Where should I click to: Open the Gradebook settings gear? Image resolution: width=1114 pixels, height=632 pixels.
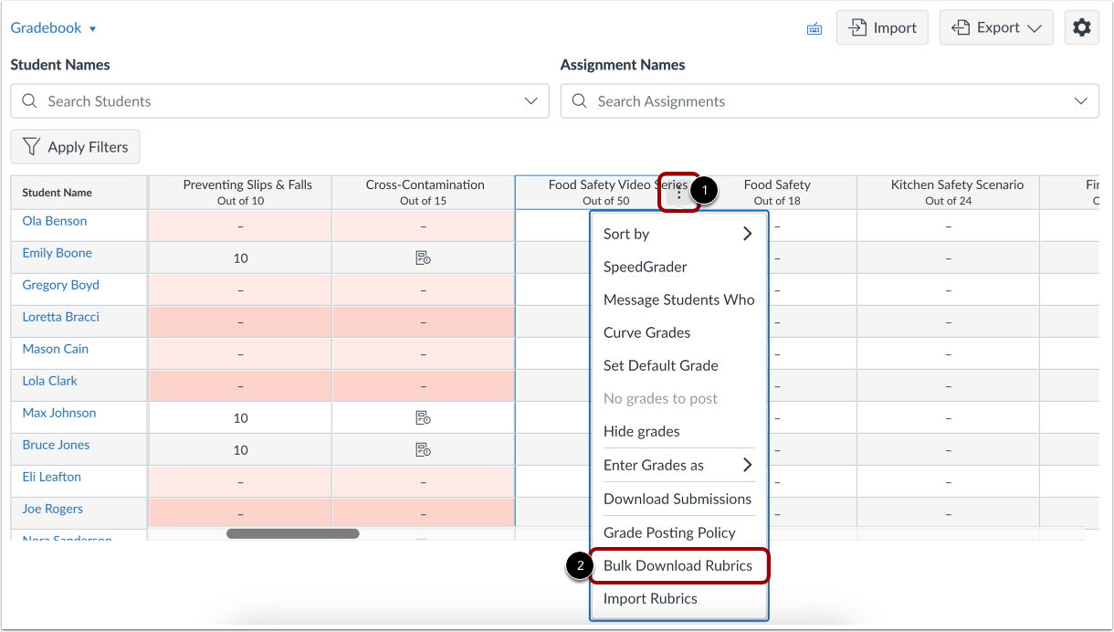click(x=1081, y=27)
